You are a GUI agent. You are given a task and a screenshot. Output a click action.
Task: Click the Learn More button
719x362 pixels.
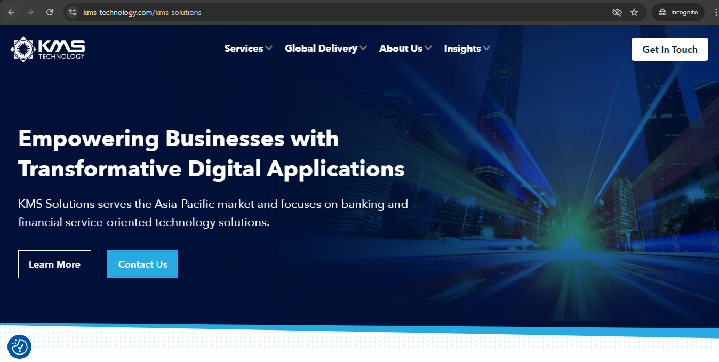[x=54, y=264]
